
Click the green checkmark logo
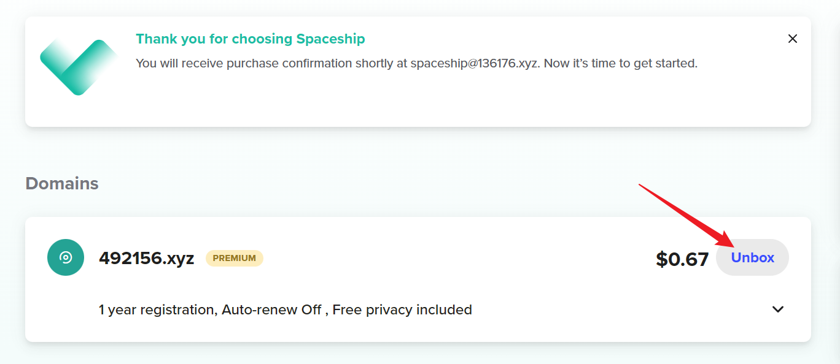[x=78, y=66]
